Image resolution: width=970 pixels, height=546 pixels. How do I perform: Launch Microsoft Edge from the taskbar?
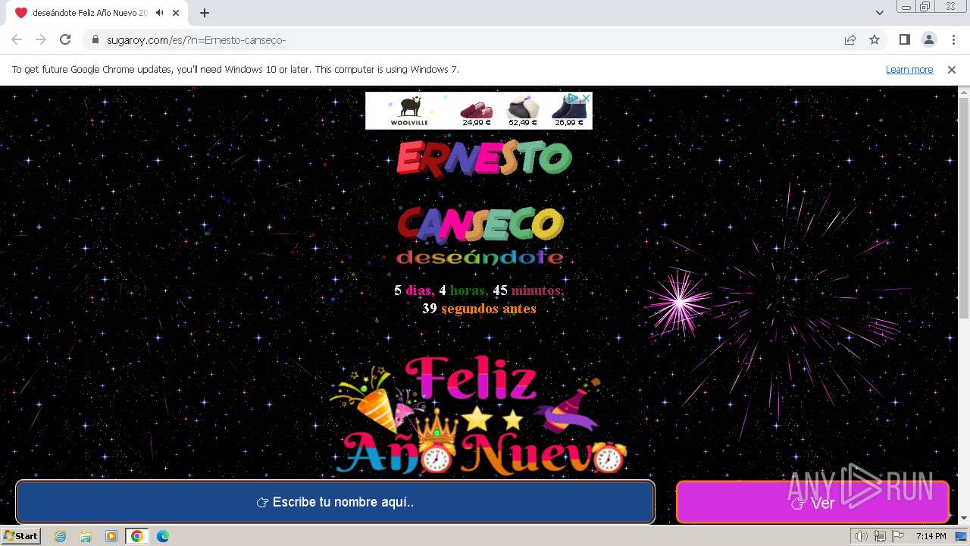pos(163,536)
